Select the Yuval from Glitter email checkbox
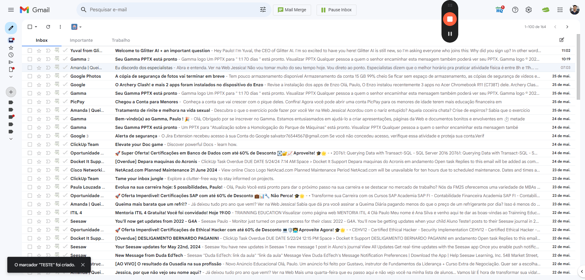This screenshot has width=585, height=280. click(x=30, y=51)
